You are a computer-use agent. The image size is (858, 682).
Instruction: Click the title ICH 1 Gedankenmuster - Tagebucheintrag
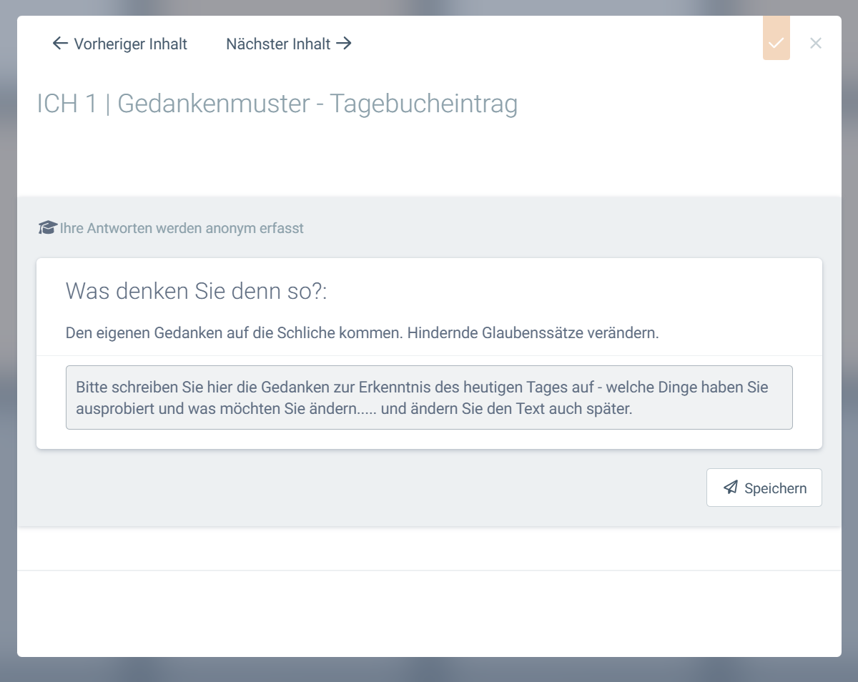pyautogui.click(x=277, y=104)
